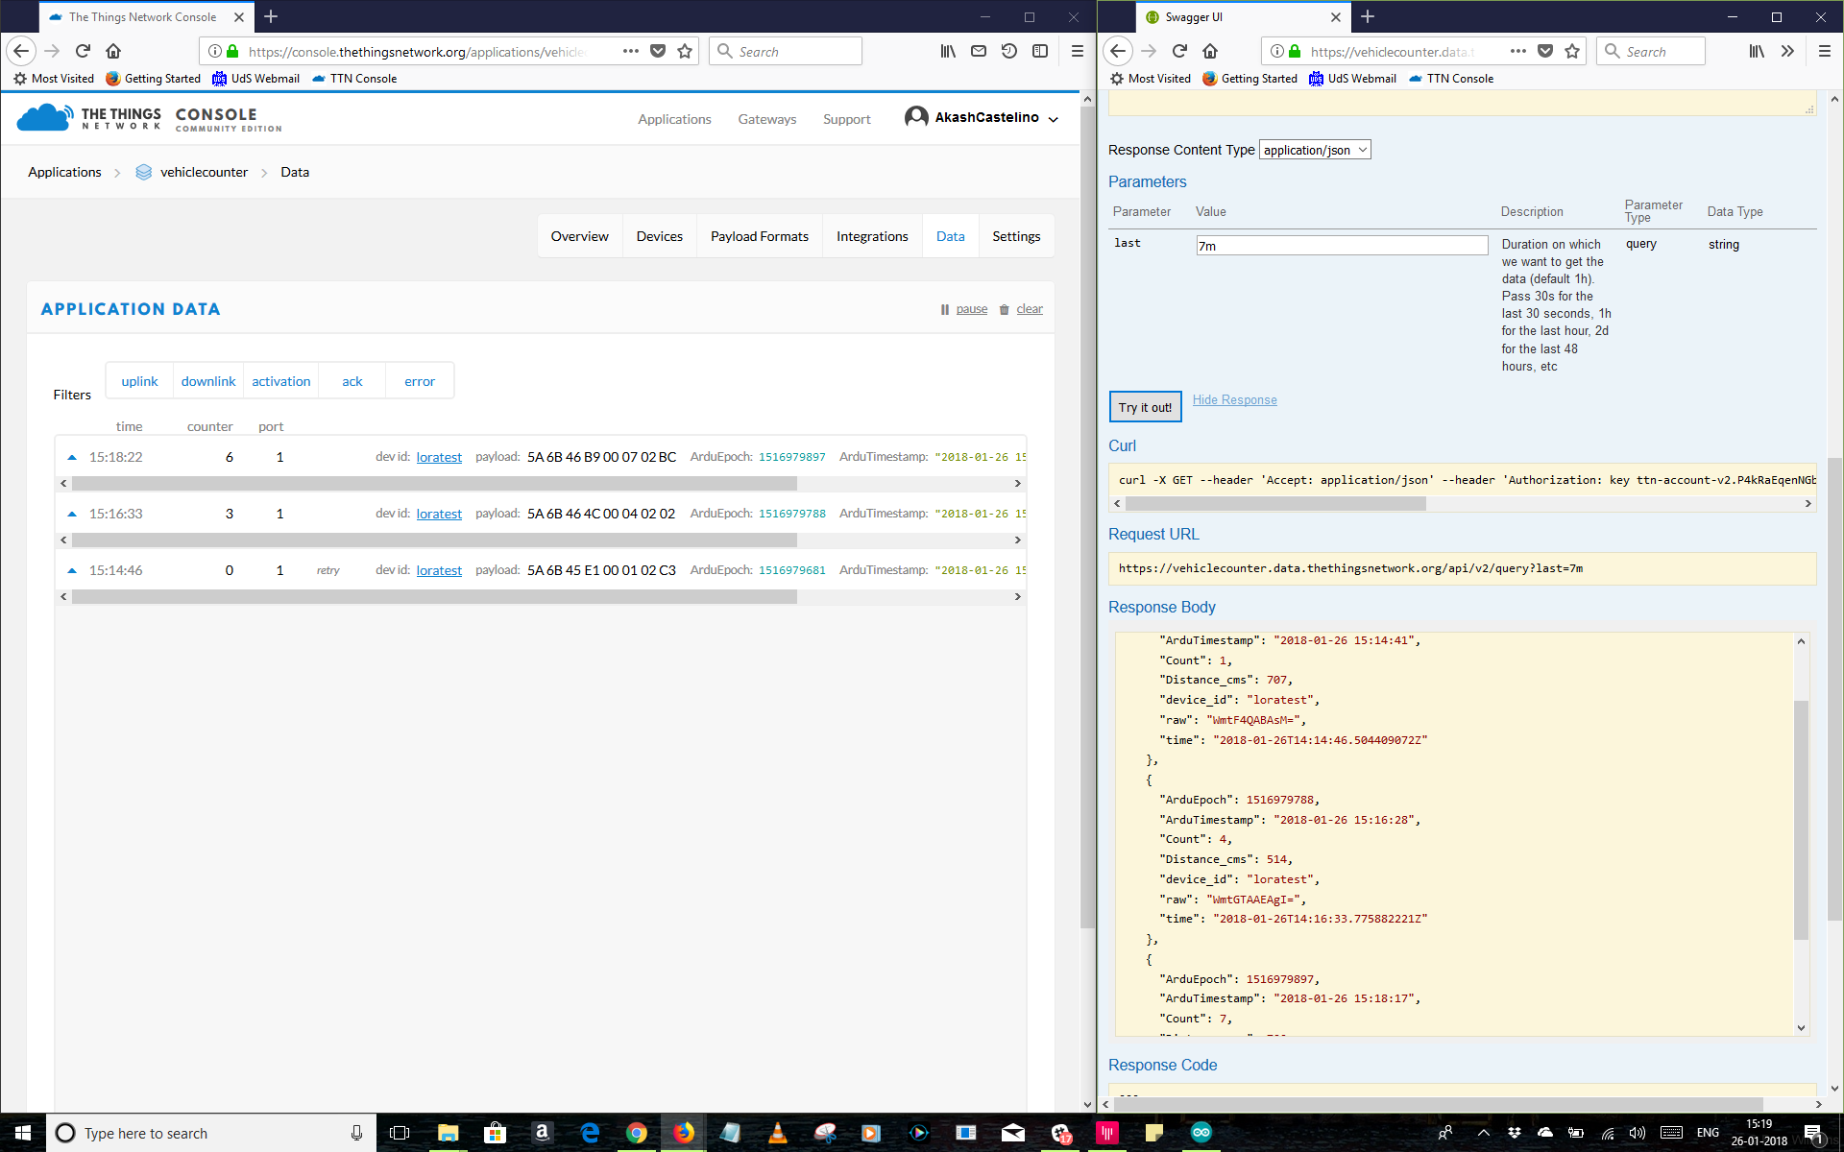Open Library icon in left Firefox toolbar
Screen dimensions: 1844x1152
click(x=948, y=51)
